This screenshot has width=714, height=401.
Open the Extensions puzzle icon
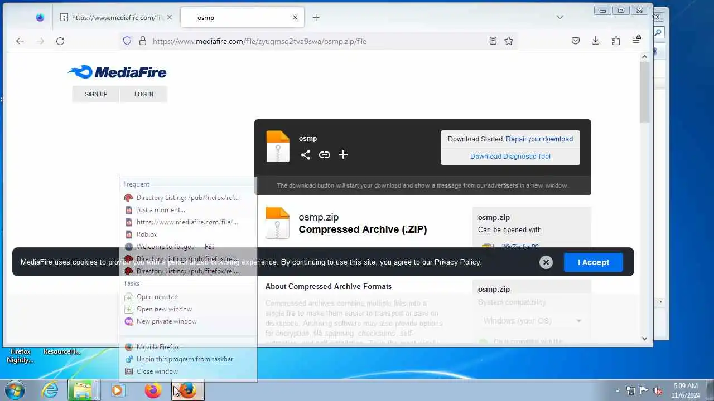click(x=616, y=41)
